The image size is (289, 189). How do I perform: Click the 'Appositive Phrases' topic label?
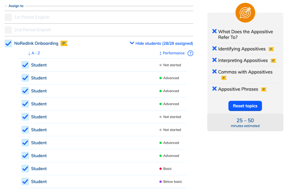pyautogui.click(x=238, y=89)
